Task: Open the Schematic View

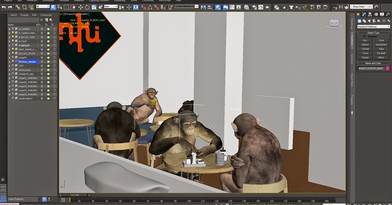Action: pos(239,7)
